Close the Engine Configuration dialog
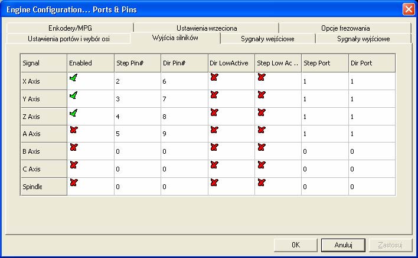 pyautogui.click(x=409, y=9)
